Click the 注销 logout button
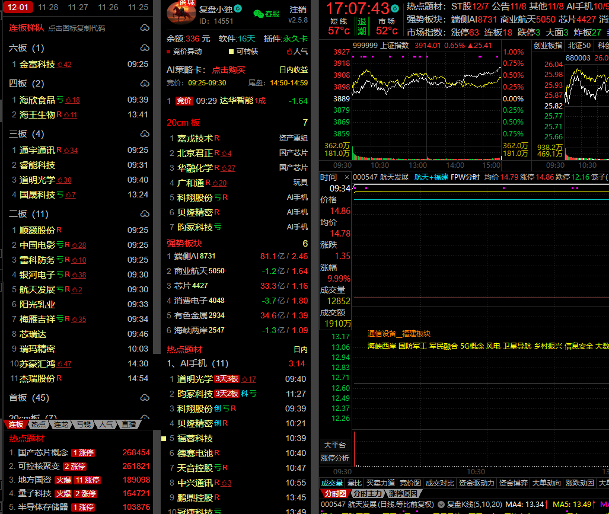The image size is (609, 514). (298, 10)
